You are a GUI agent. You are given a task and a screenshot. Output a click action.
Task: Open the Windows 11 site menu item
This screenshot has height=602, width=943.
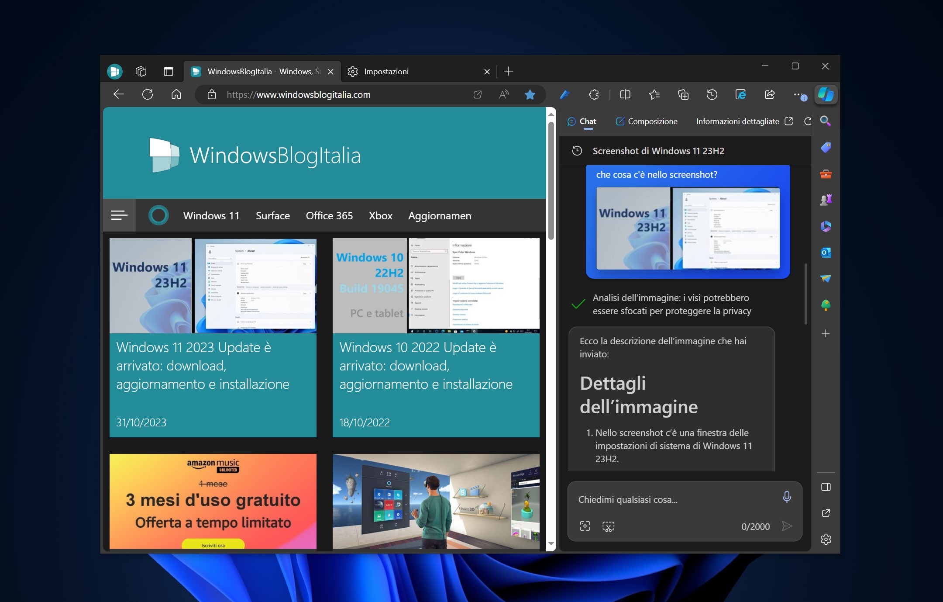click(211, 216)
